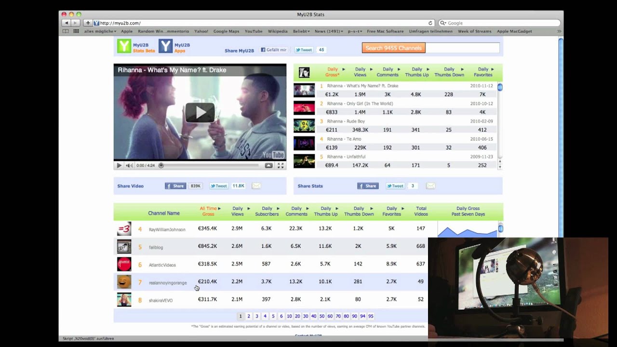Open the YouTube bookmark in bookmarks bar
This screenshot has width=617, height=347.
pyautogui.click(x=254, y=31)
